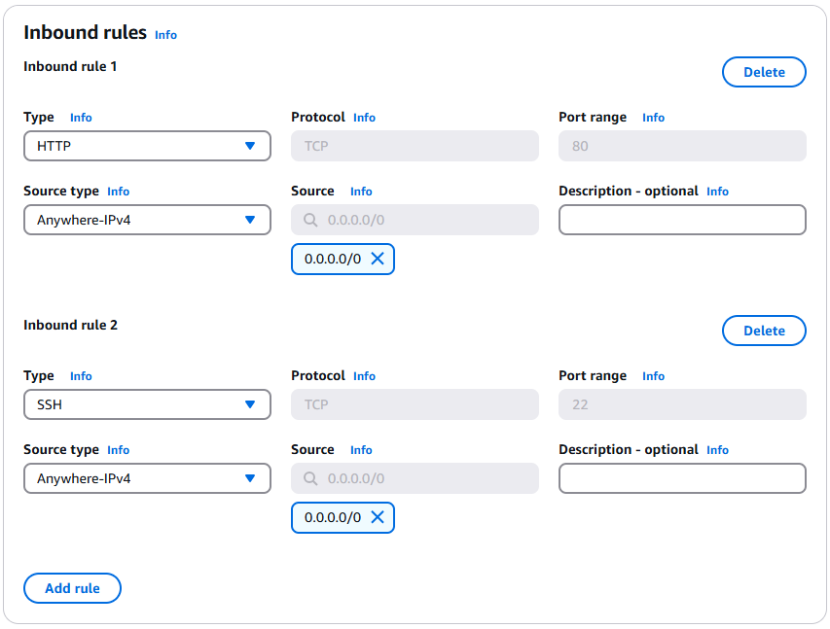Open the Type dropdown showing HTTP
The image size is (830, 629).
coord(147,146)
